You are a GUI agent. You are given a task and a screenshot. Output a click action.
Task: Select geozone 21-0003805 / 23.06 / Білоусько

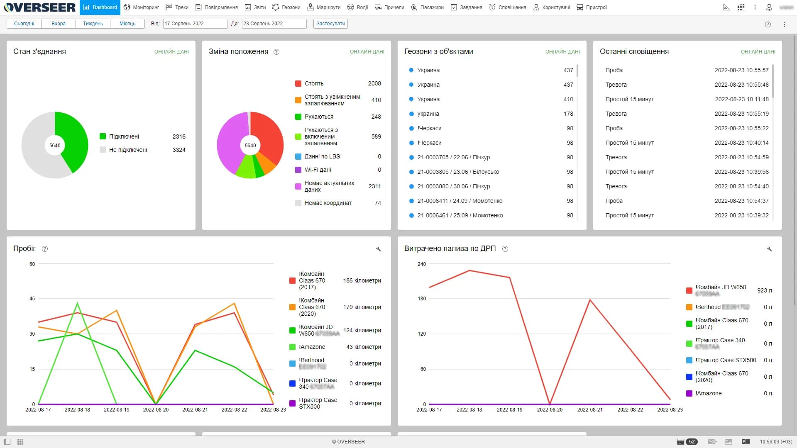(491, 172)
